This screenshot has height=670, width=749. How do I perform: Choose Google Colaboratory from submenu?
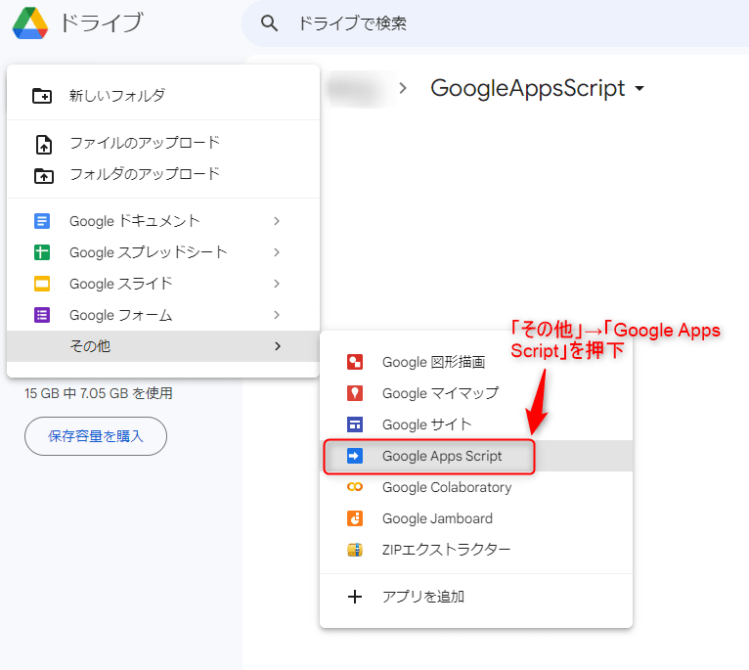coord(476,487)
